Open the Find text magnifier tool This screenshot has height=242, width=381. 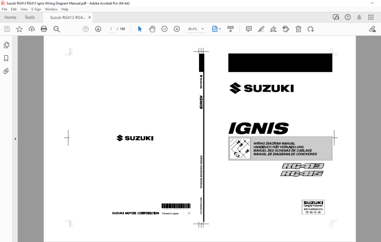click(x=57, y=29)
